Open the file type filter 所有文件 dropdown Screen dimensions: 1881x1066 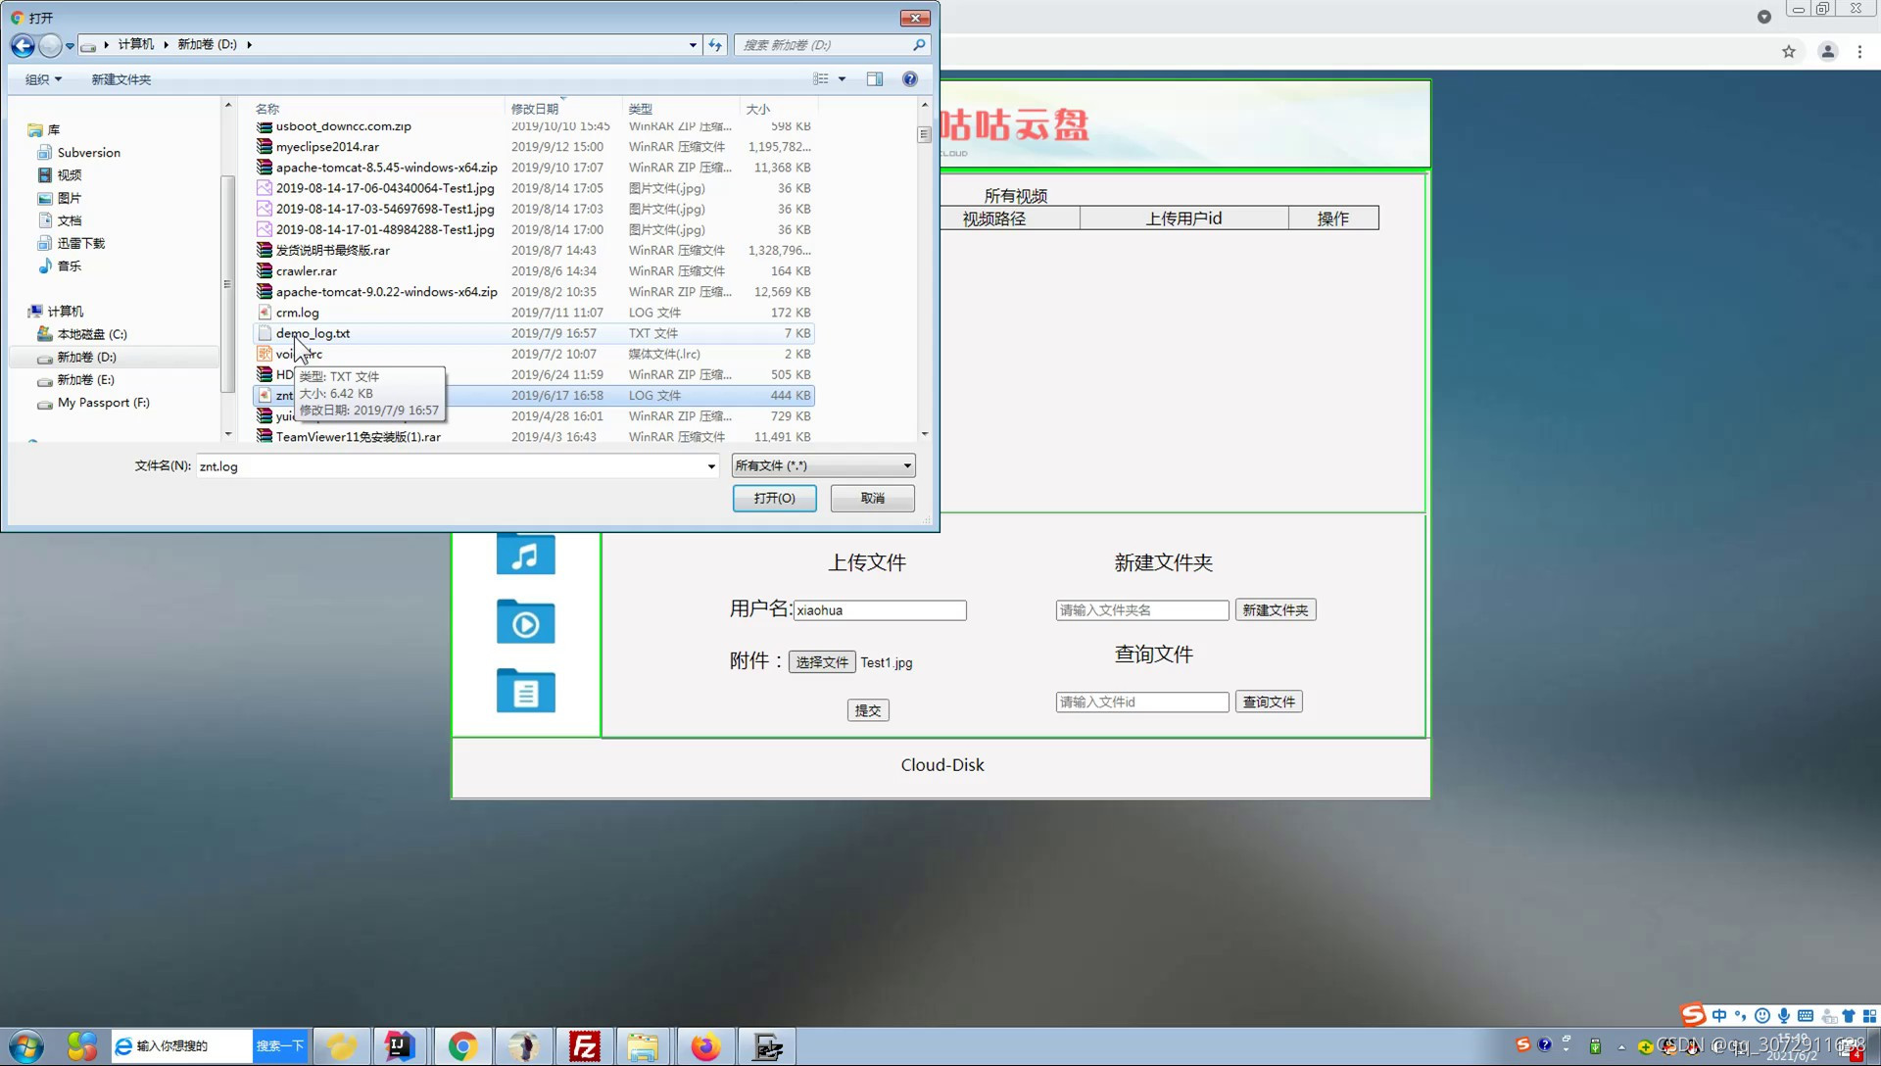(823, 465)
